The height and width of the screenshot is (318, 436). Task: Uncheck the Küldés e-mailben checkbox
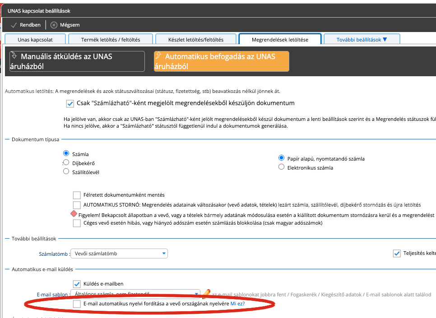(77, 284)
